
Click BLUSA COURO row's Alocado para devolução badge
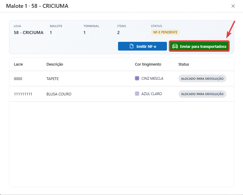[x=202, y=94]
